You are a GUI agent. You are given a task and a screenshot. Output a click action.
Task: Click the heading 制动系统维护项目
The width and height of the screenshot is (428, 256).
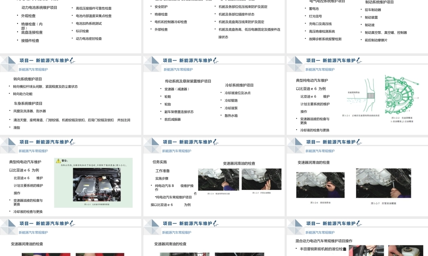click(x=379, y=2)
